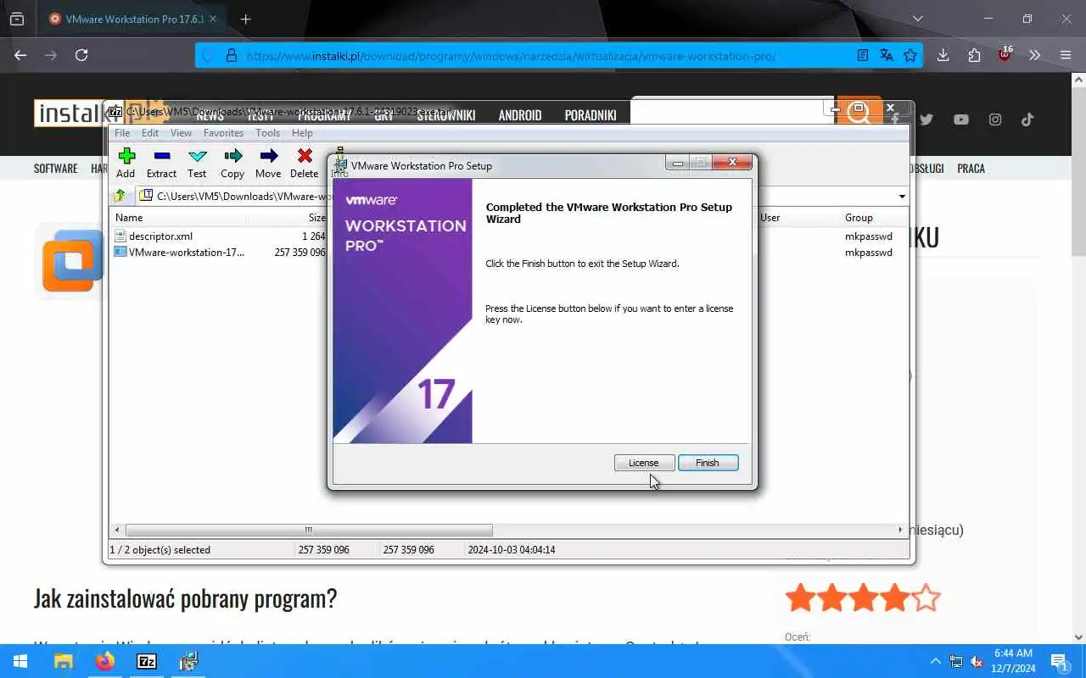Sort by the Name column header
The width and height of the screenshot is (1086, 678).
178,218
